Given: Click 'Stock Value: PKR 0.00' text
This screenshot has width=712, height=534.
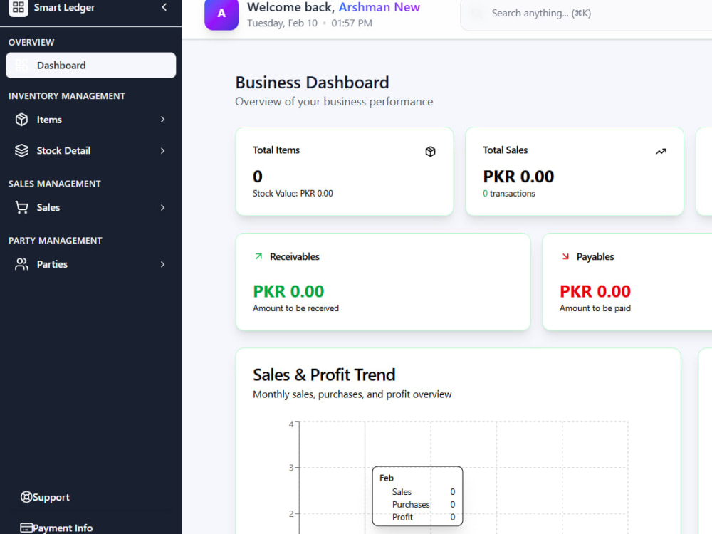Looking at the screenshot, I should tap(293, 194).
